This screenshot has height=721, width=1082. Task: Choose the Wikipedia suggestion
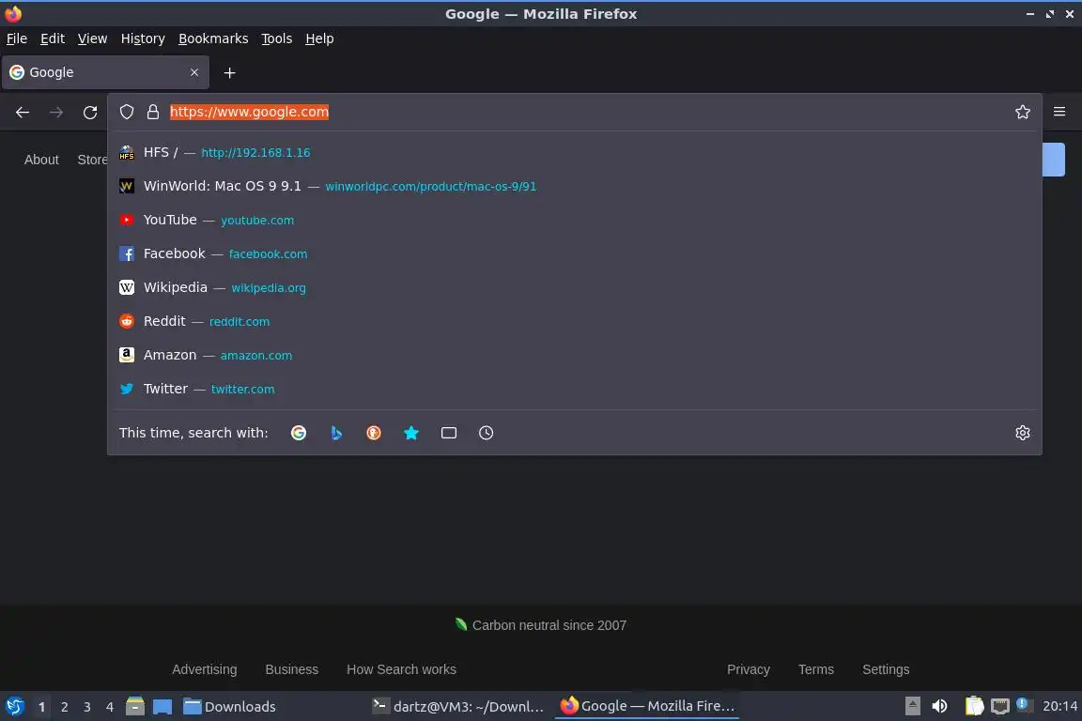[574, 287]
